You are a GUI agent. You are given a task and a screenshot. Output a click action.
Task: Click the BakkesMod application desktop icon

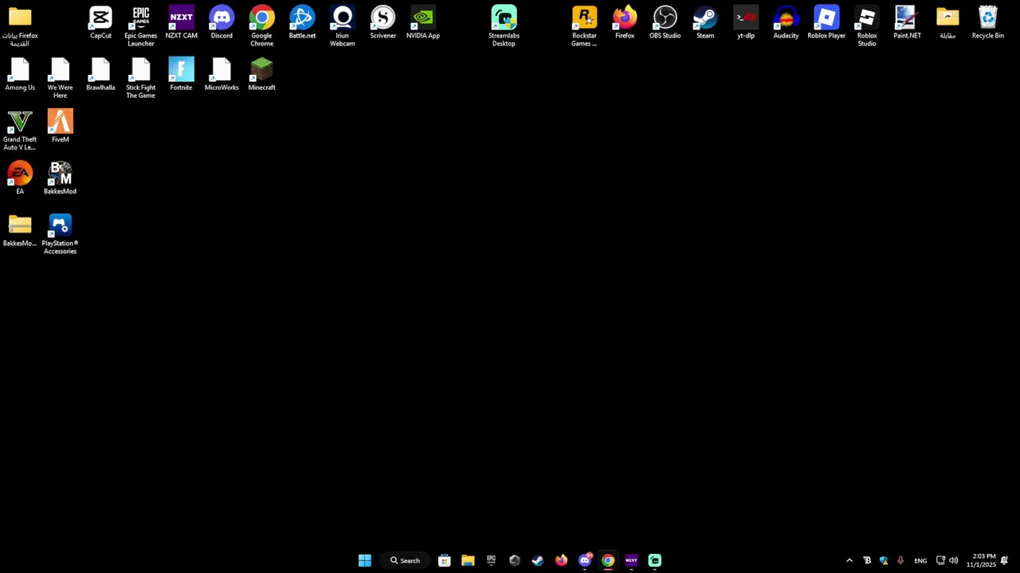pos(60,177)
